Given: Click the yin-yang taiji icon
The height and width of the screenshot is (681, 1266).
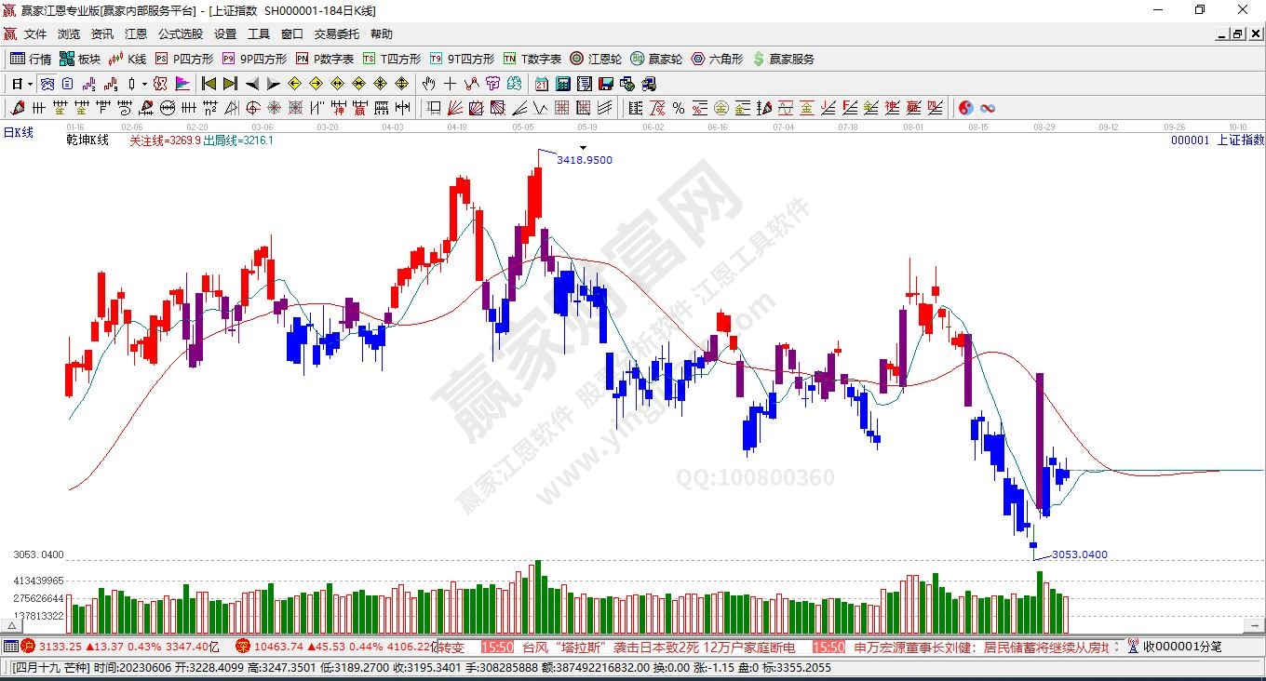Looking at the screenshot, I should click(965, 108).
